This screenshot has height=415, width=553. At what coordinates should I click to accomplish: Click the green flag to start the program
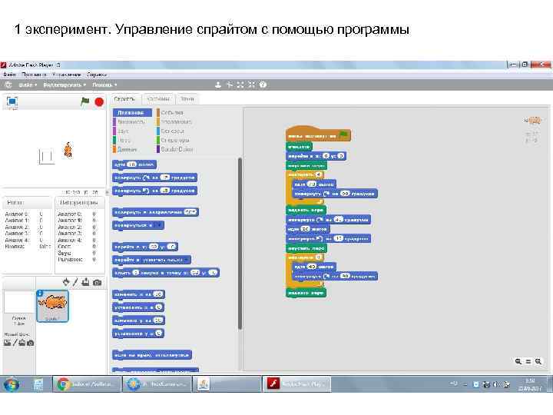[x=85, y=101]
